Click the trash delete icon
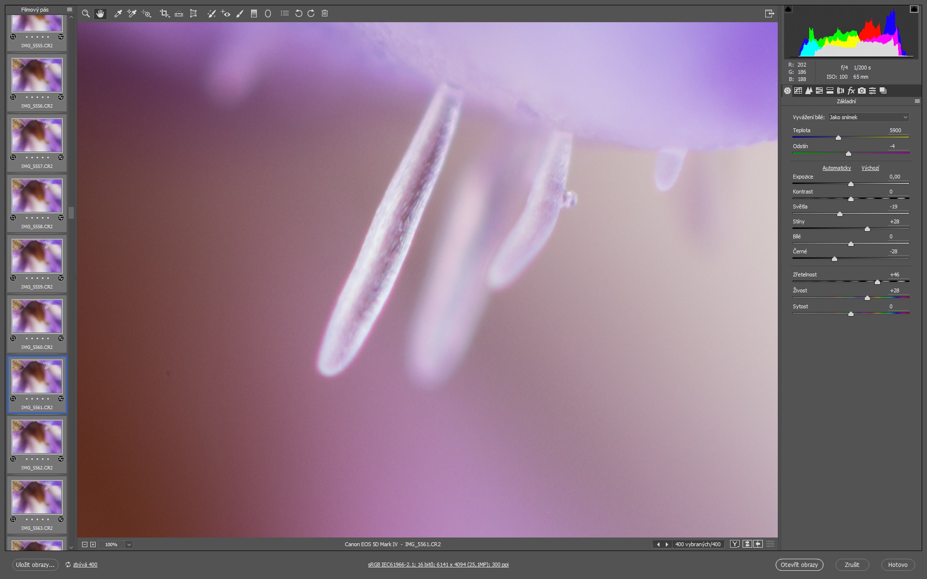This screenshot has width=927, height=579. point(325,14)
